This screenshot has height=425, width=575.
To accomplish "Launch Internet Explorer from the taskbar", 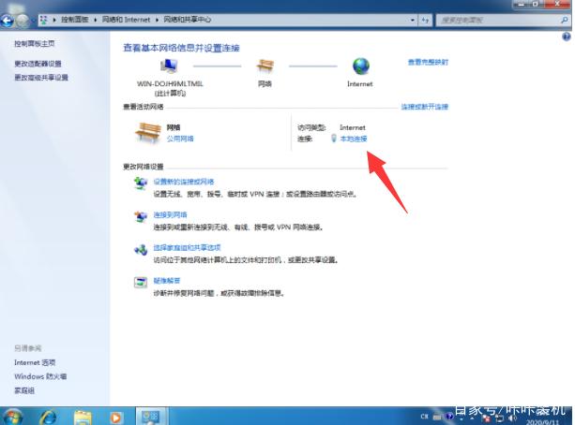I will click(x=49, y=418).
